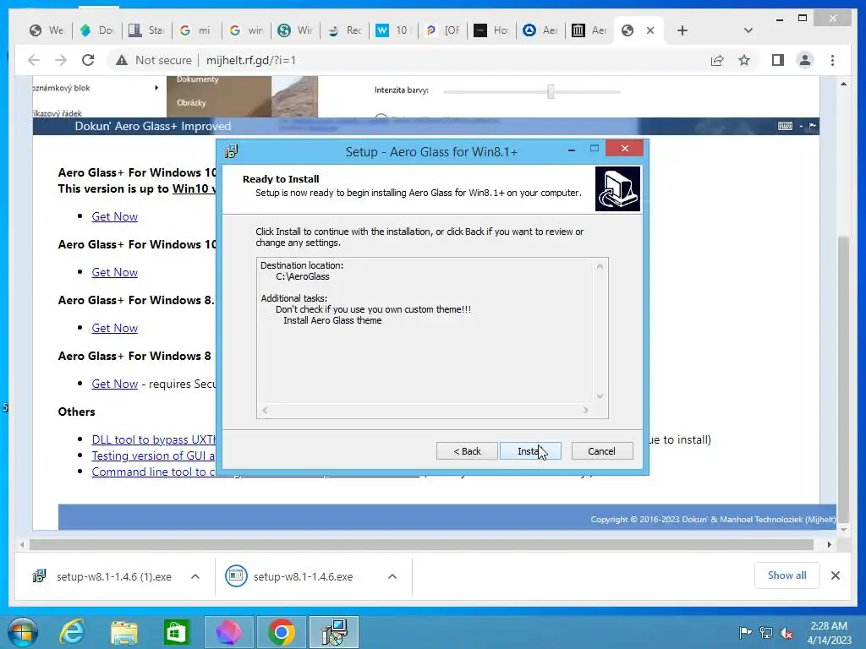
Task: Open a new tab with the plus button
Action: point(682,30)
